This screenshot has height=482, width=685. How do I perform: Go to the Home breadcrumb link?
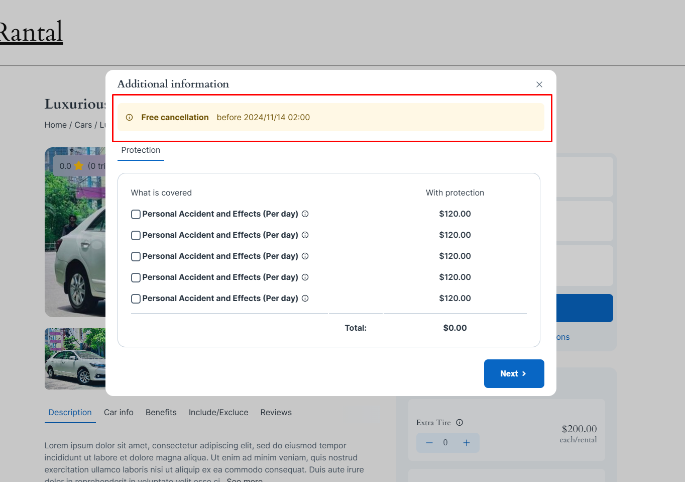point(56,125)
